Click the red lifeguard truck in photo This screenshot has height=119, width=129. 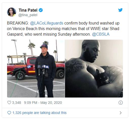pos(36,67)
